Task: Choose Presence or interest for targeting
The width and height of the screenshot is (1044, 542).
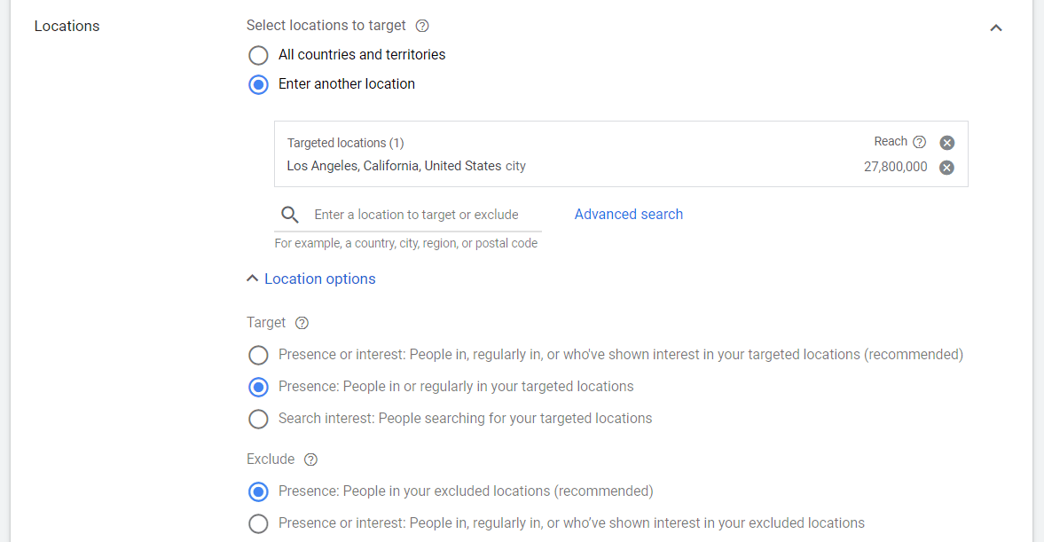Action: tap(257, 355)
